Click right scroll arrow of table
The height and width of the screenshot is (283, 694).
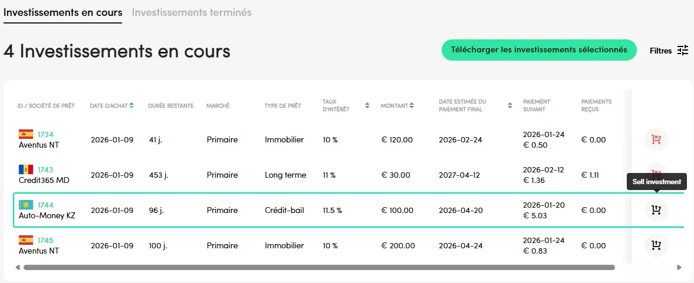tap(679, 267)
